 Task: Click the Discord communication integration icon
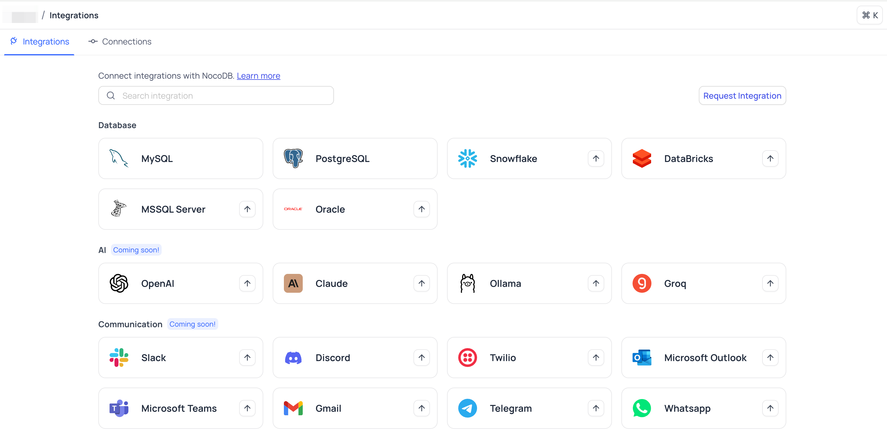click(x=293, y=358)
